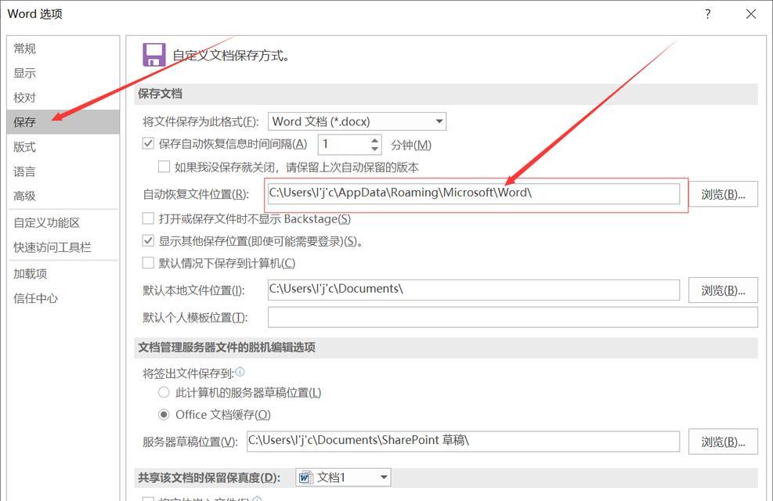Screen dimensions: 773x501
Task: Open the 加载项 category
Action: [30, 274]
